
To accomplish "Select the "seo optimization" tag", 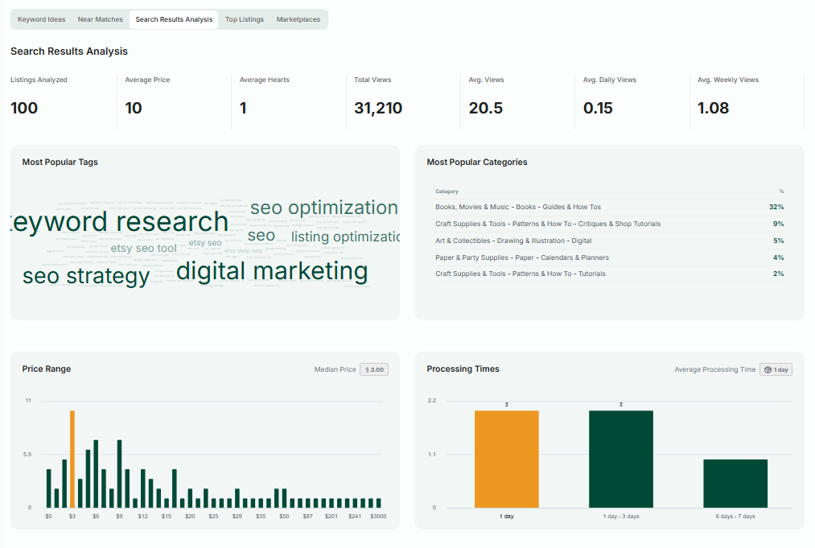I will (324, 208).
